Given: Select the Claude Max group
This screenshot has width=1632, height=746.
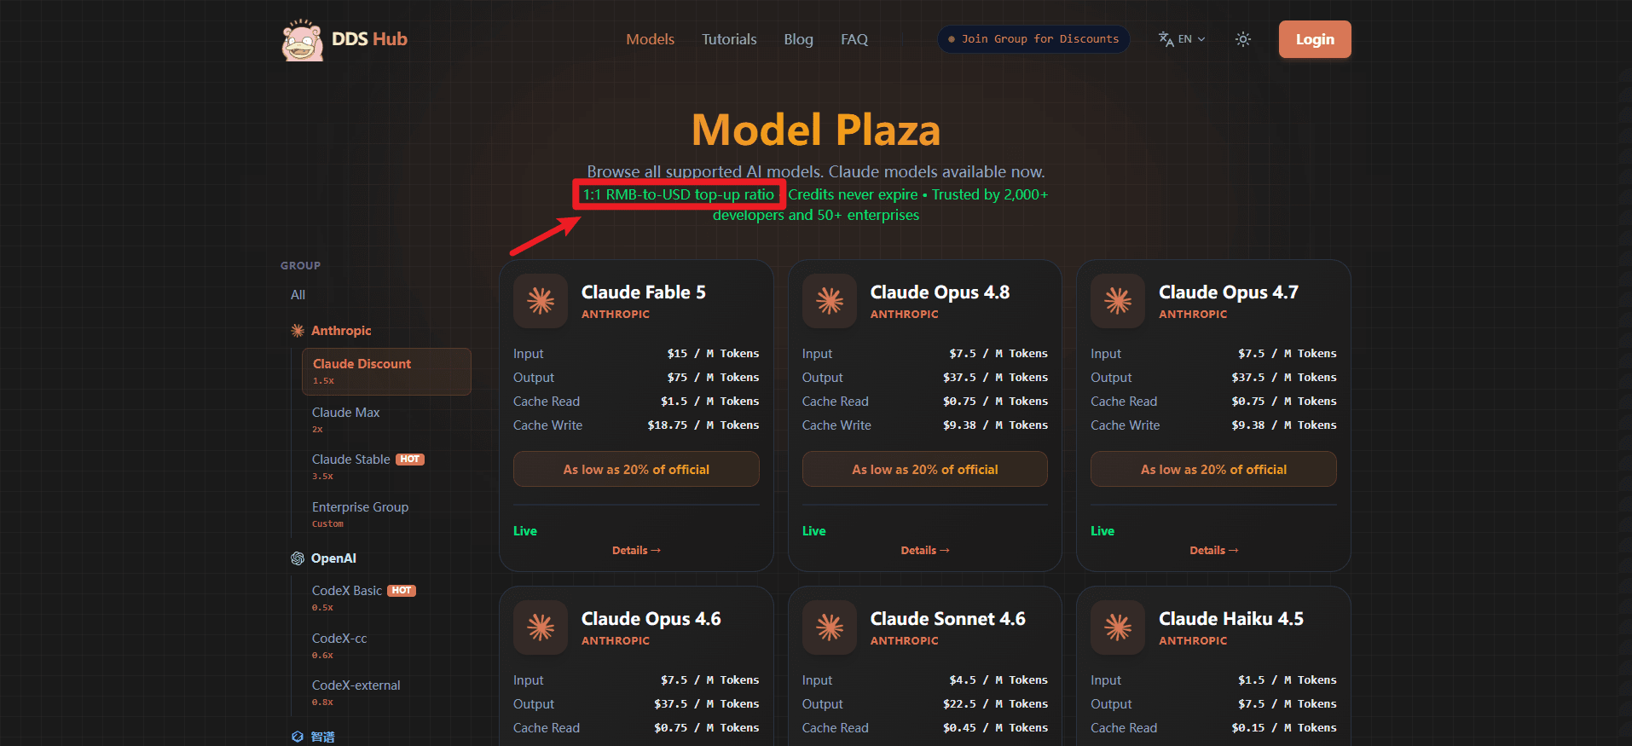Looking at the screenshot, I should pyautogui.click(x=345, y=413).
